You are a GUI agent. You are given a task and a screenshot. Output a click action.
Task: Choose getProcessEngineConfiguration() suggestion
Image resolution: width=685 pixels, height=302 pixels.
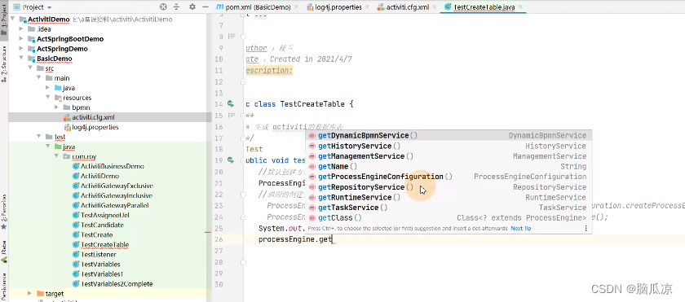pyautogui.click(x=449, y=177)
